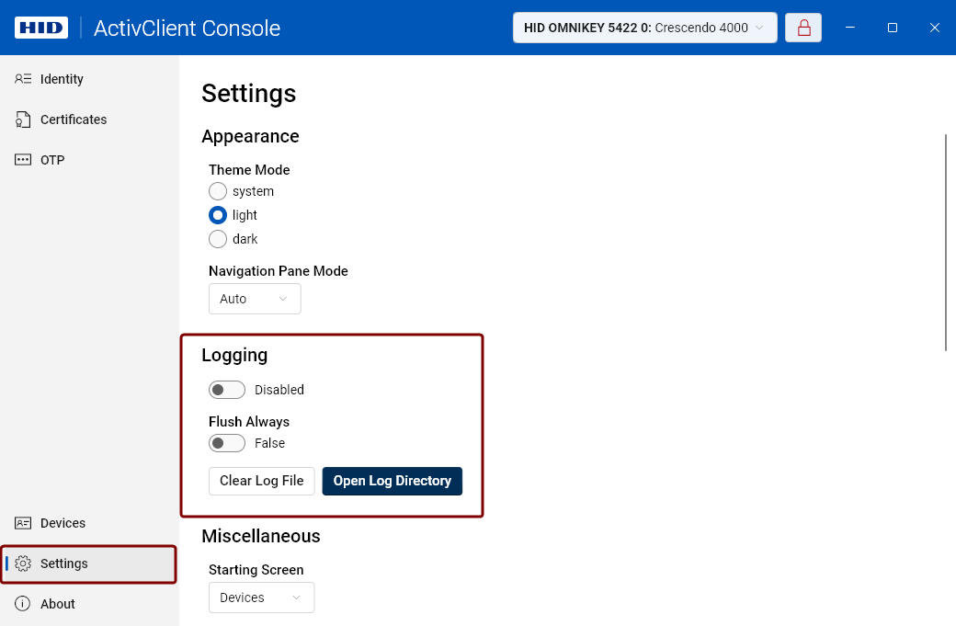
Task: Click the HID logo in title bar
Action: (41, 28)
